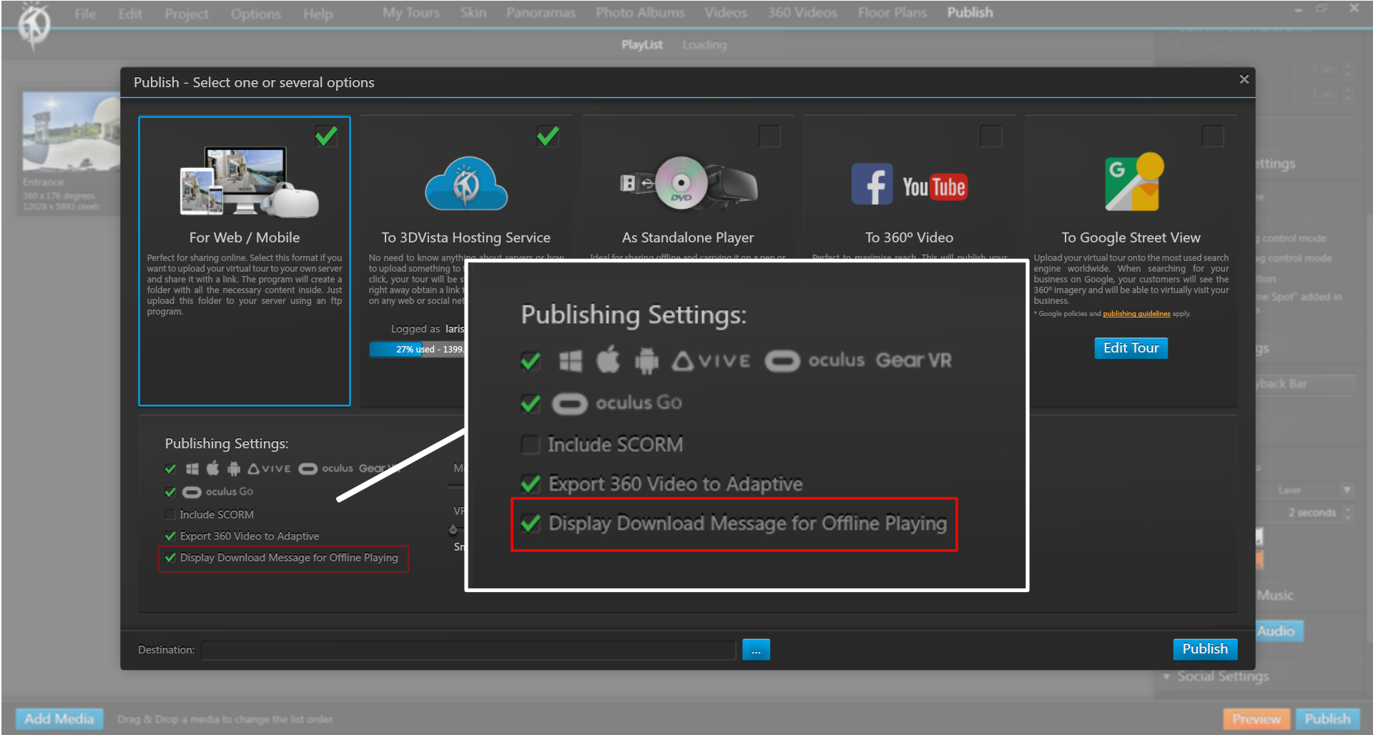This screenshot has height=735, width=1373.
Task: Open the publishing guidelines link
Action: 1136,314
